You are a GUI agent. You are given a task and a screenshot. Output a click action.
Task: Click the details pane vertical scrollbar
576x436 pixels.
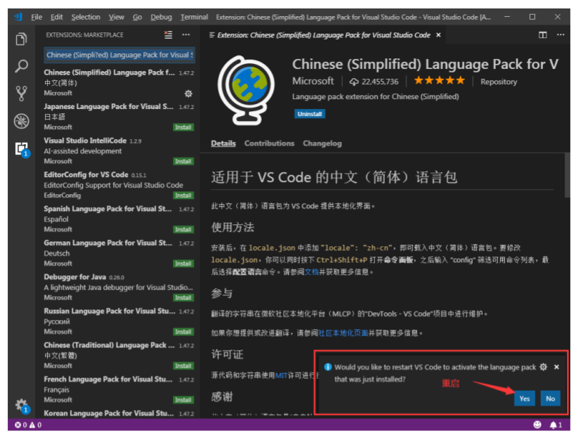tap(567, 176)
